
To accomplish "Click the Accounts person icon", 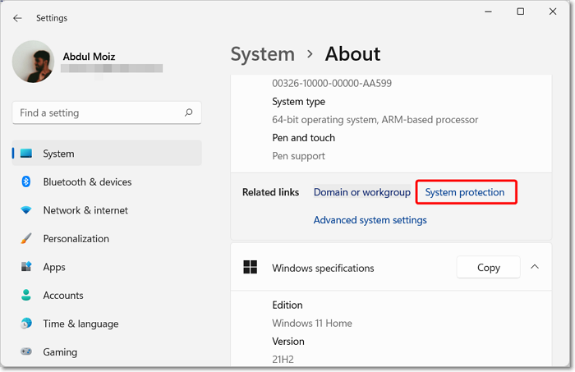I will point(26,295).
